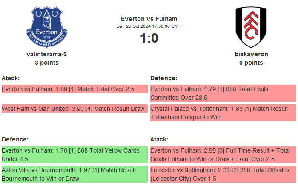Click the 0 points label under biakaveron
Image resolution: width=298 pixels, height=196 pixels.
point(251,63)
